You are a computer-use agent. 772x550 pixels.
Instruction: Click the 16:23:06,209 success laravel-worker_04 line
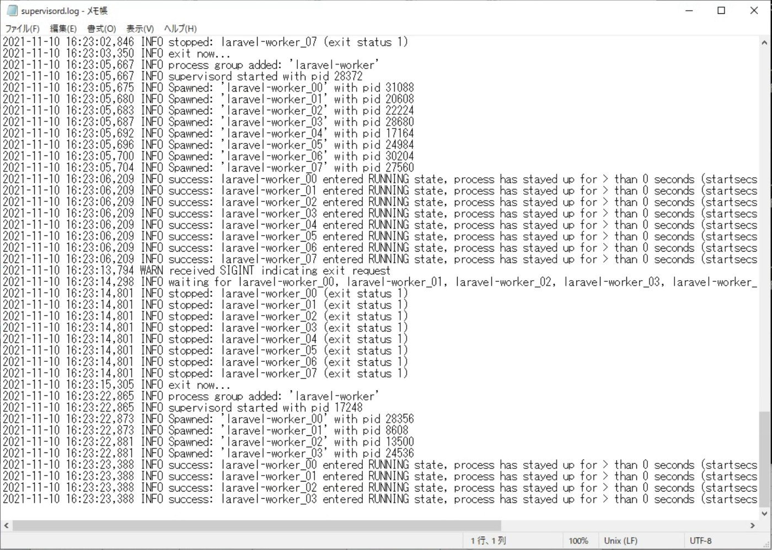pos(380,225)
